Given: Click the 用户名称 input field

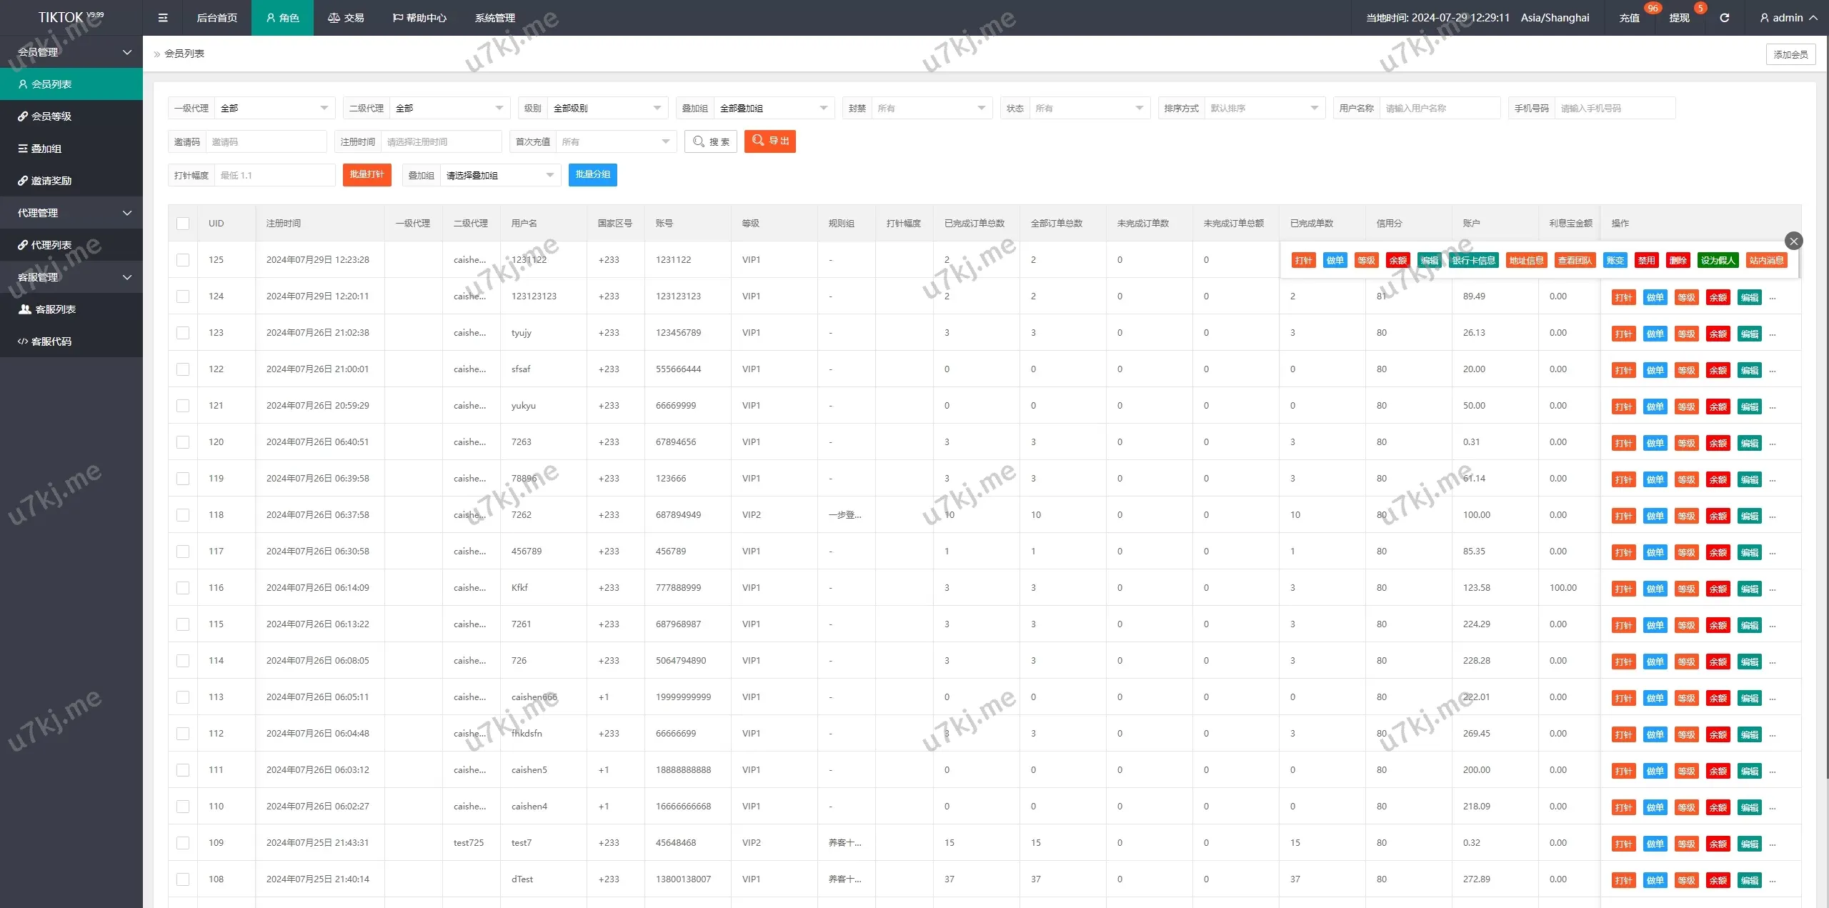Looking at the screenshot, I should click(1438, 108).
